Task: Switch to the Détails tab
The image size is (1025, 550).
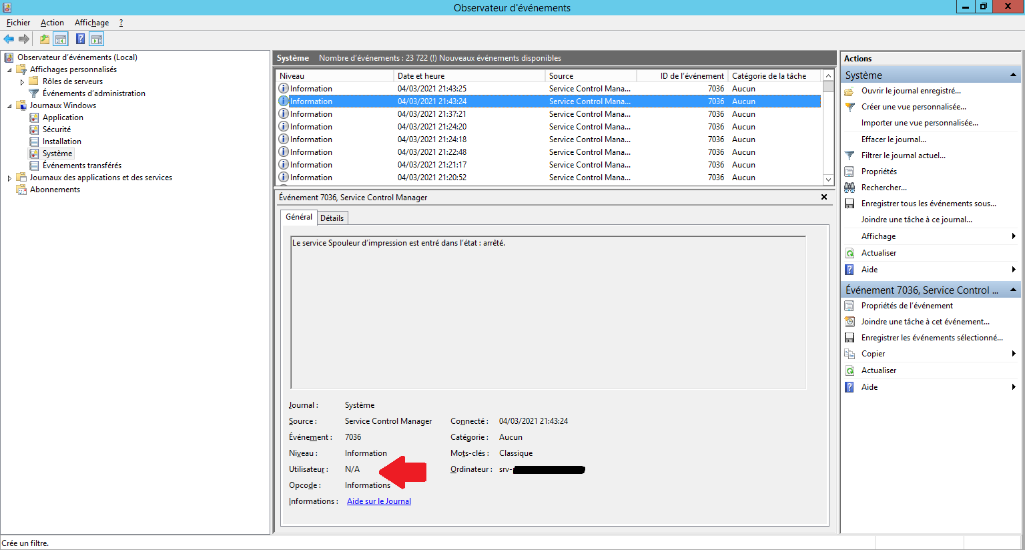Action: point(332,218)
